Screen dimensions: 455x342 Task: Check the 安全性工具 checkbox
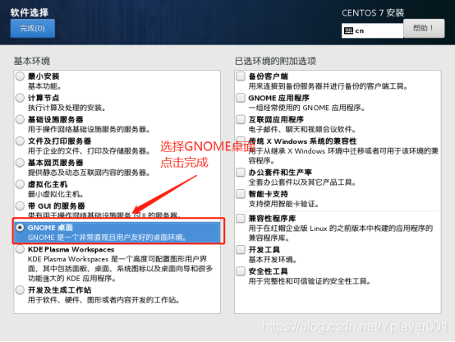coord(241,271)
